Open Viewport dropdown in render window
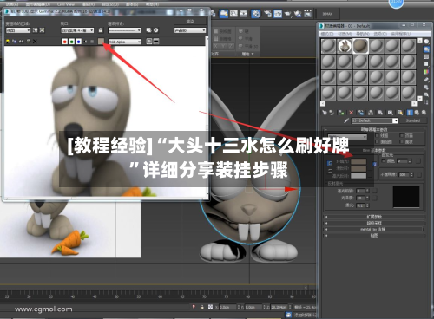The image size is (434, 319). pos(77,30)
